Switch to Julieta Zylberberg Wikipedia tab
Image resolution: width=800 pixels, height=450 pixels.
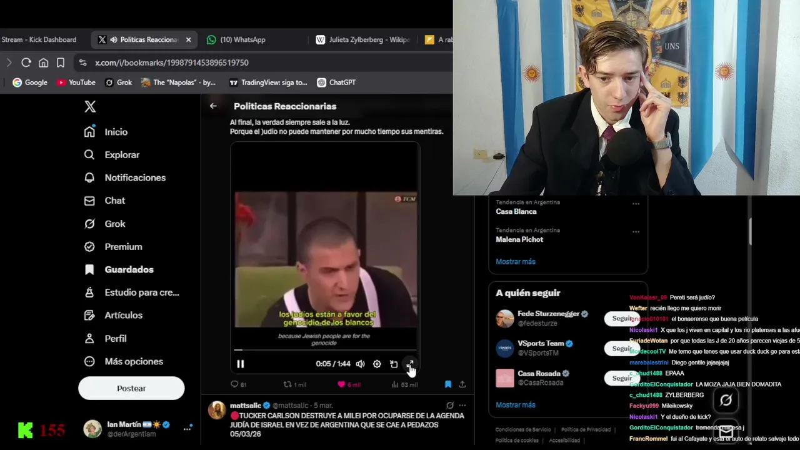click(x=362, y=39)
